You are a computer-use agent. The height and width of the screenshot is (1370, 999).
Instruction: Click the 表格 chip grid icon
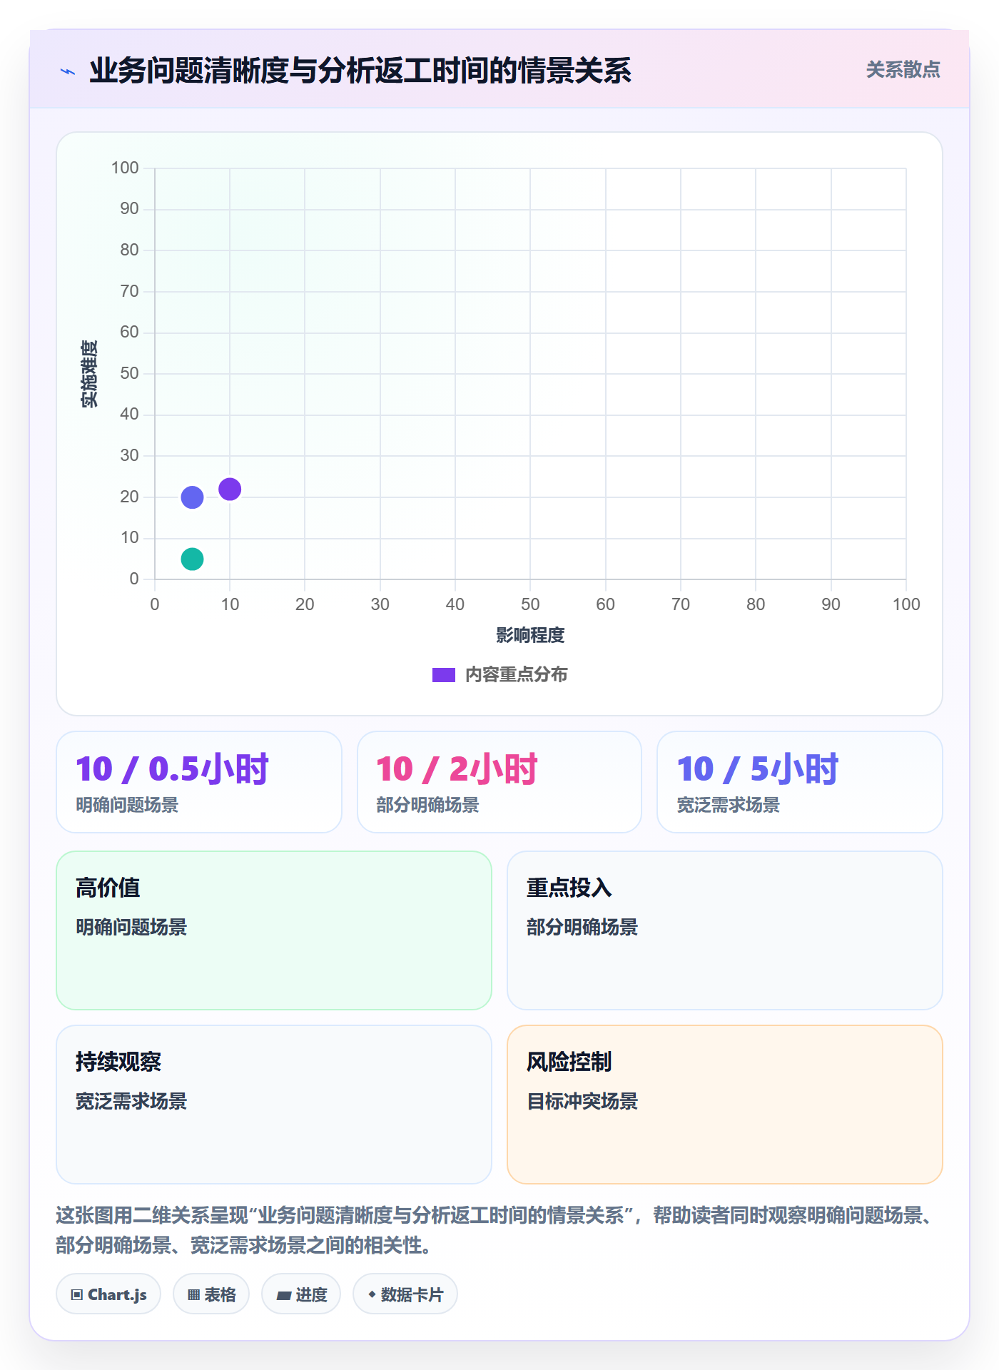click(x=194, y=1295)
